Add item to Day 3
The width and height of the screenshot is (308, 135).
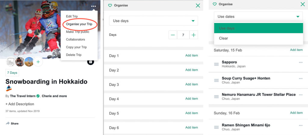192,84
